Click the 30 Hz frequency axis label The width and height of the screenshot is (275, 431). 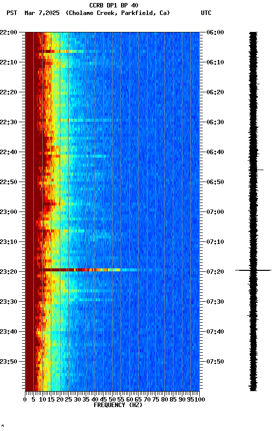pyautogui.click(x=77, y=400)
